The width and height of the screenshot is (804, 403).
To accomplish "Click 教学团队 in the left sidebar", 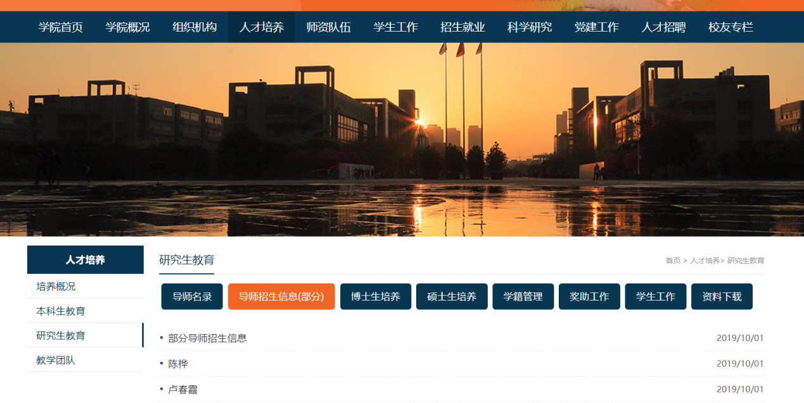I will (56, 361).
